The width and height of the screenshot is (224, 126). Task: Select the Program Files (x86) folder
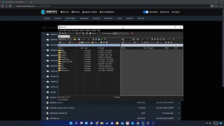click(x=65, y=62)
